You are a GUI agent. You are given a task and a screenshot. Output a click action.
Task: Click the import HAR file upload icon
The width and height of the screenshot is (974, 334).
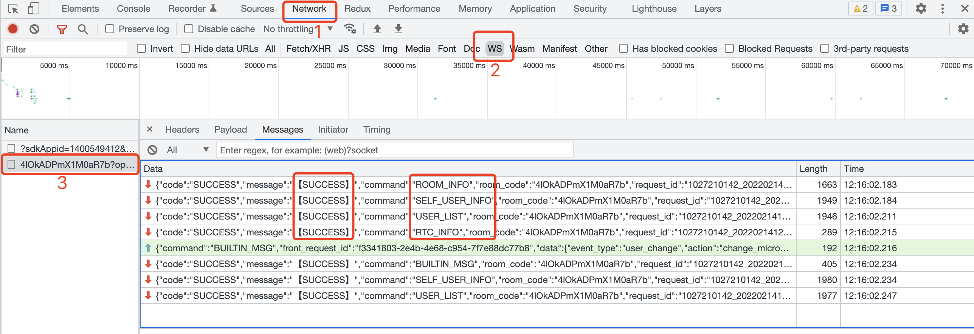coord(377,29)
